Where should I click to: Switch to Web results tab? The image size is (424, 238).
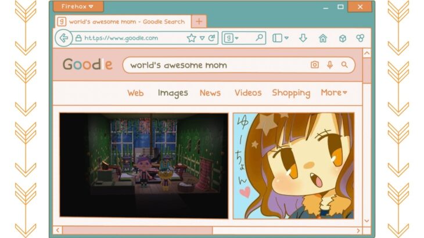pyautogui.click(x=135, y=93)
